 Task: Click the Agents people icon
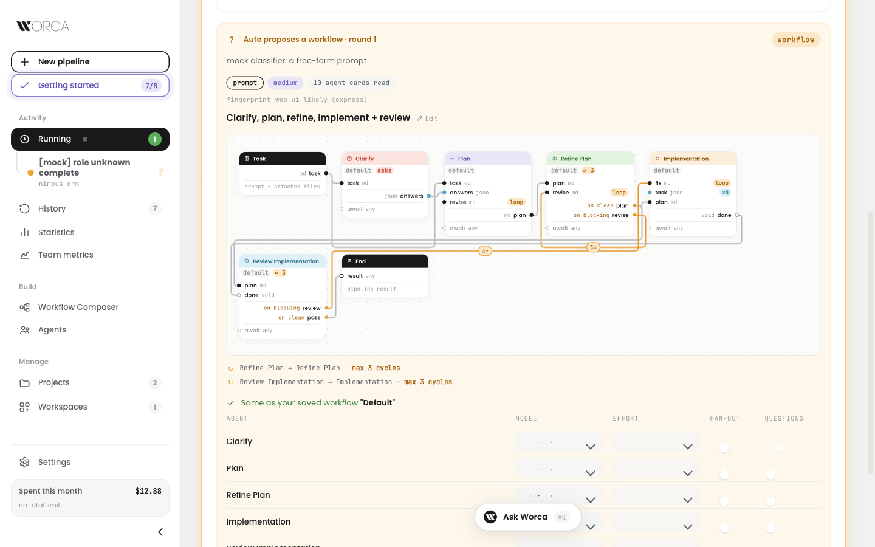24,330
